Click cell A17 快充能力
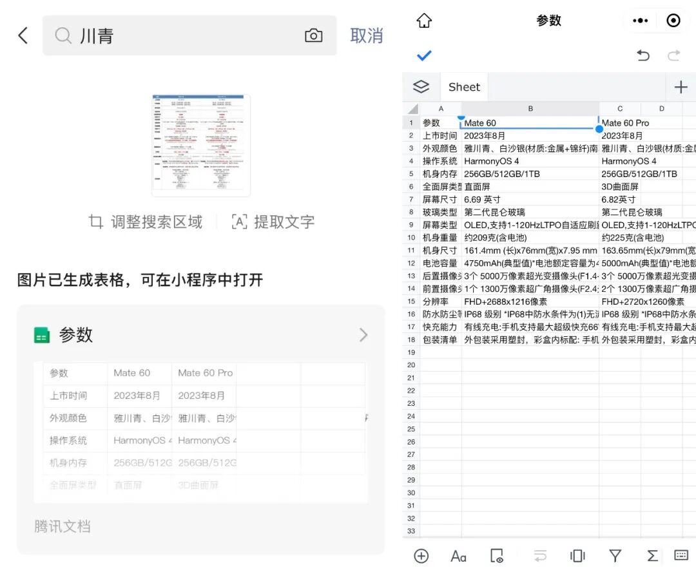This screenshot has width=696, height=572. coord(441,327)
